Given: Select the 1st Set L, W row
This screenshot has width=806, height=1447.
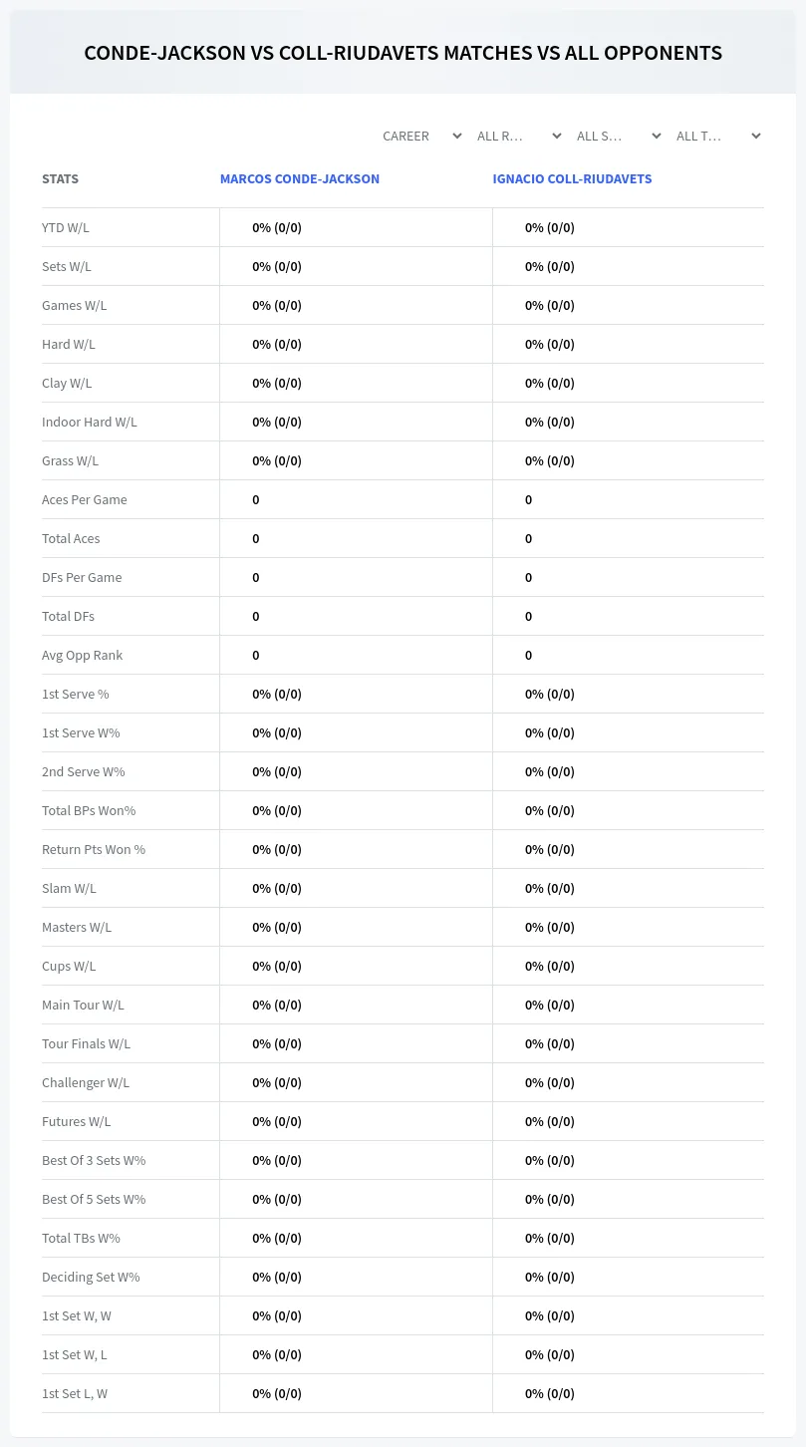Looking at the screenshot, I should point(403,1393).
